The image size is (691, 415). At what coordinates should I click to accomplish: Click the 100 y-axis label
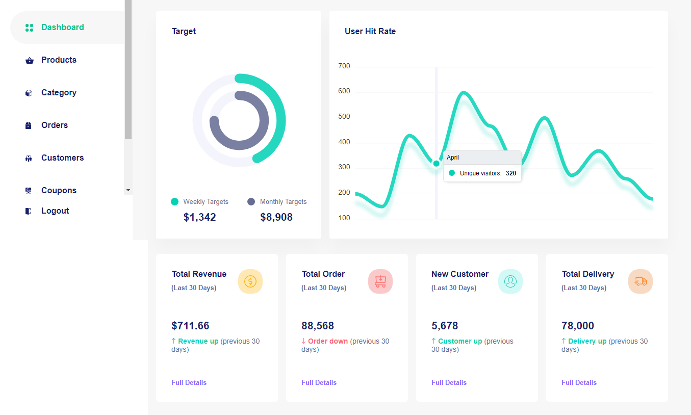(344, 218)
